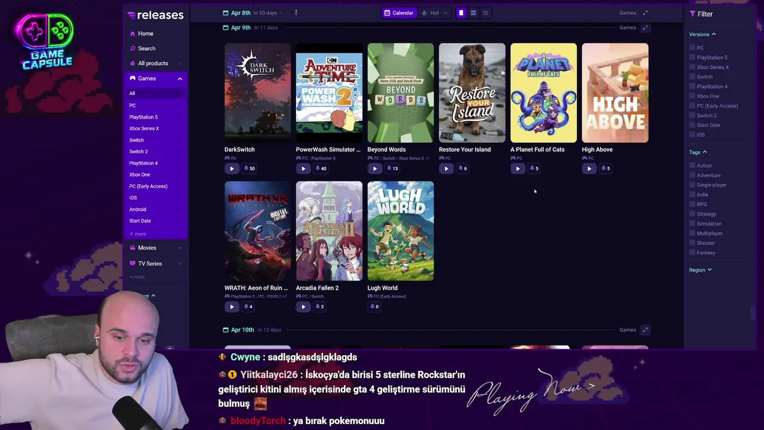Enable the Multiplayer tag filter
This screenshot has height=430, width=764.
tap(692, 234)
